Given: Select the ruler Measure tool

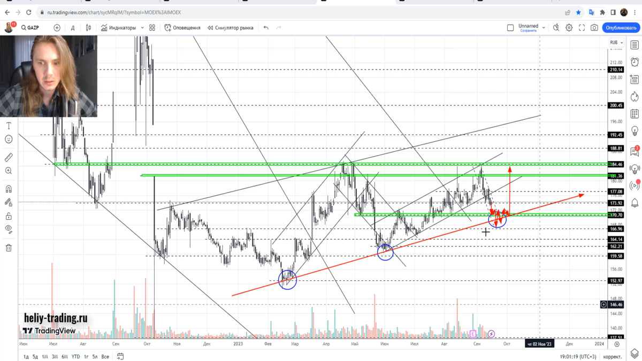Looking at the screenshot, I should click(x=9, y=157).
